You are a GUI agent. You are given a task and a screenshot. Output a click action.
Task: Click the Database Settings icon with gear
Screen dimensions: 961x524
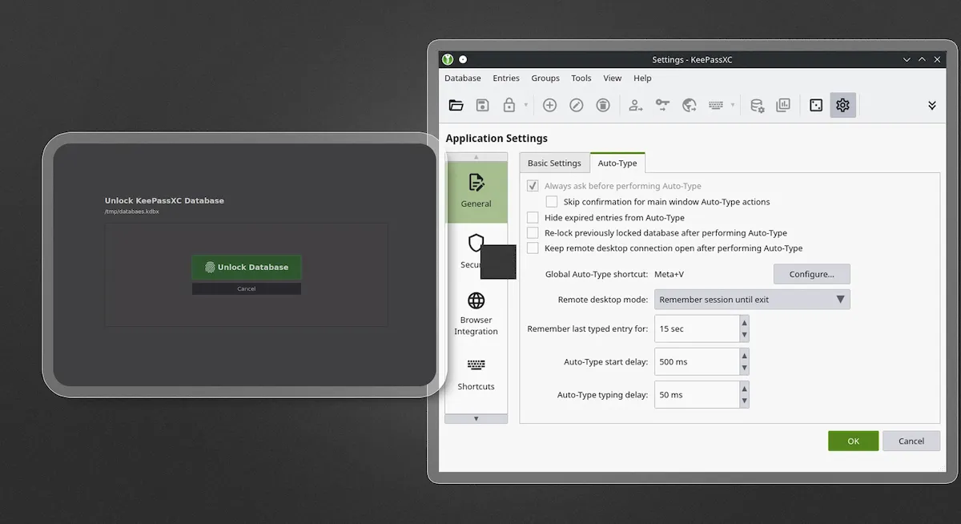tap(757, 105)
